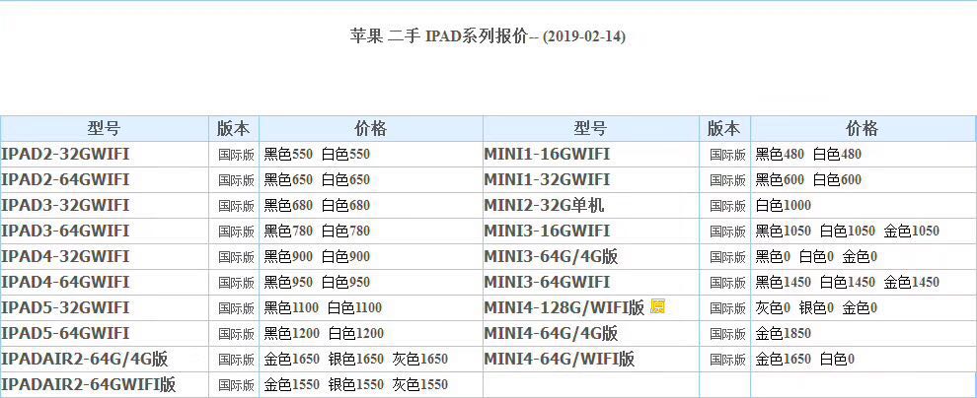
Task: Select left 型号 column header
Action: 104,129
